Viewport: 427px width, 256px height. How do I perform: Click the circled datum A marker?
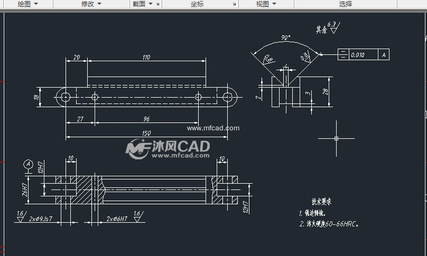(29, 164)
